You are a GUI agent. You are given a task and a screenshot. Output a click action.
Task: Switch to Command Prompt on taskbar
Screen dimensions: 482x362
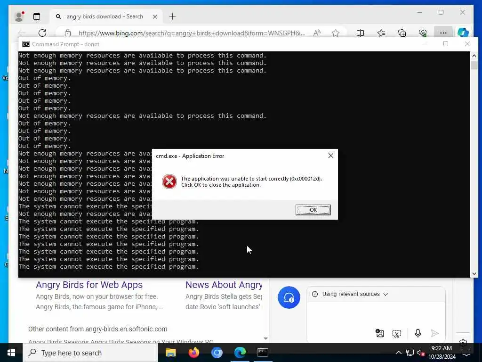tap(263, 353)
